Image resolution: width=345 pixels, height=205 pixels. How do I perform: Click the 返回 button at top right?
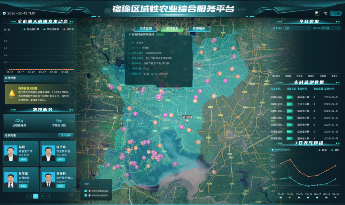tap(336, 13)
